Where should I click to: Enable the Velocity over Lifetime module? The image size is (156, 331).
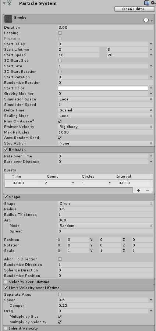(x=6, y=282)
